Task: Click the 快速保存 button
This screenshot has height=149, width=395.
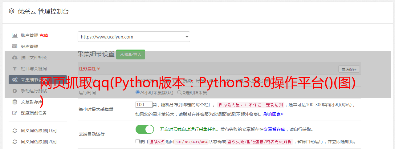Action: point(349,69)
